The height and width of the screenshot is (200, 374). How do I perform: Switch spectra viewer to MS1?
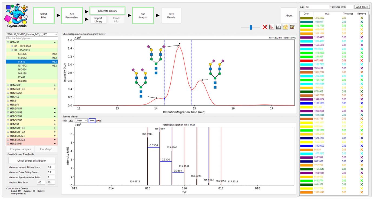65,120
